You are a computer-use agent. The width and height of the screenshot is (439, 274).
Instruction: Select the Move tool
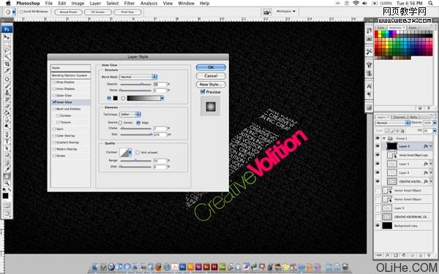[7, 37]
